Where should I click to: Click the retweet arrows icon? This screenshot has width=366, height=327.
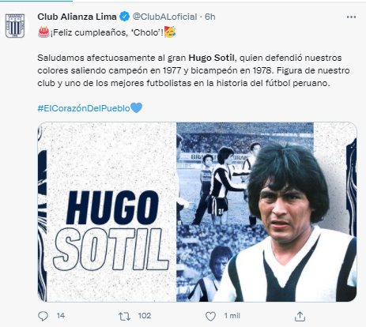pos(124,316)
